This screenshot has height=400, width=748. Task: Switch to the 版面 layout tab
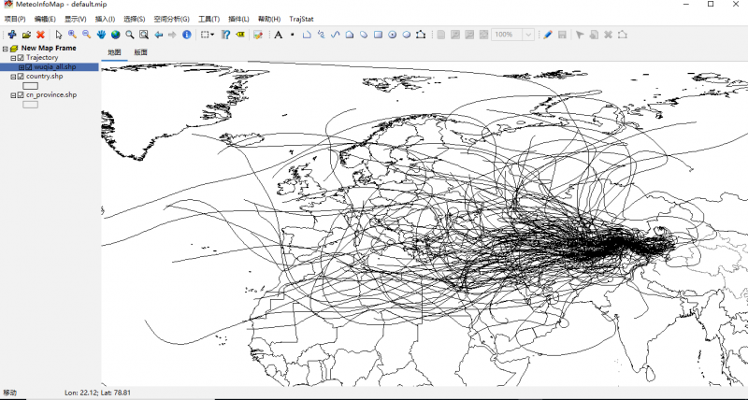click(140, 52)
